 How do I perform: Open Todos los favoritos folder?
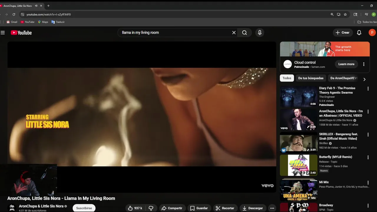pyautogui.click(x=367, y=22)
